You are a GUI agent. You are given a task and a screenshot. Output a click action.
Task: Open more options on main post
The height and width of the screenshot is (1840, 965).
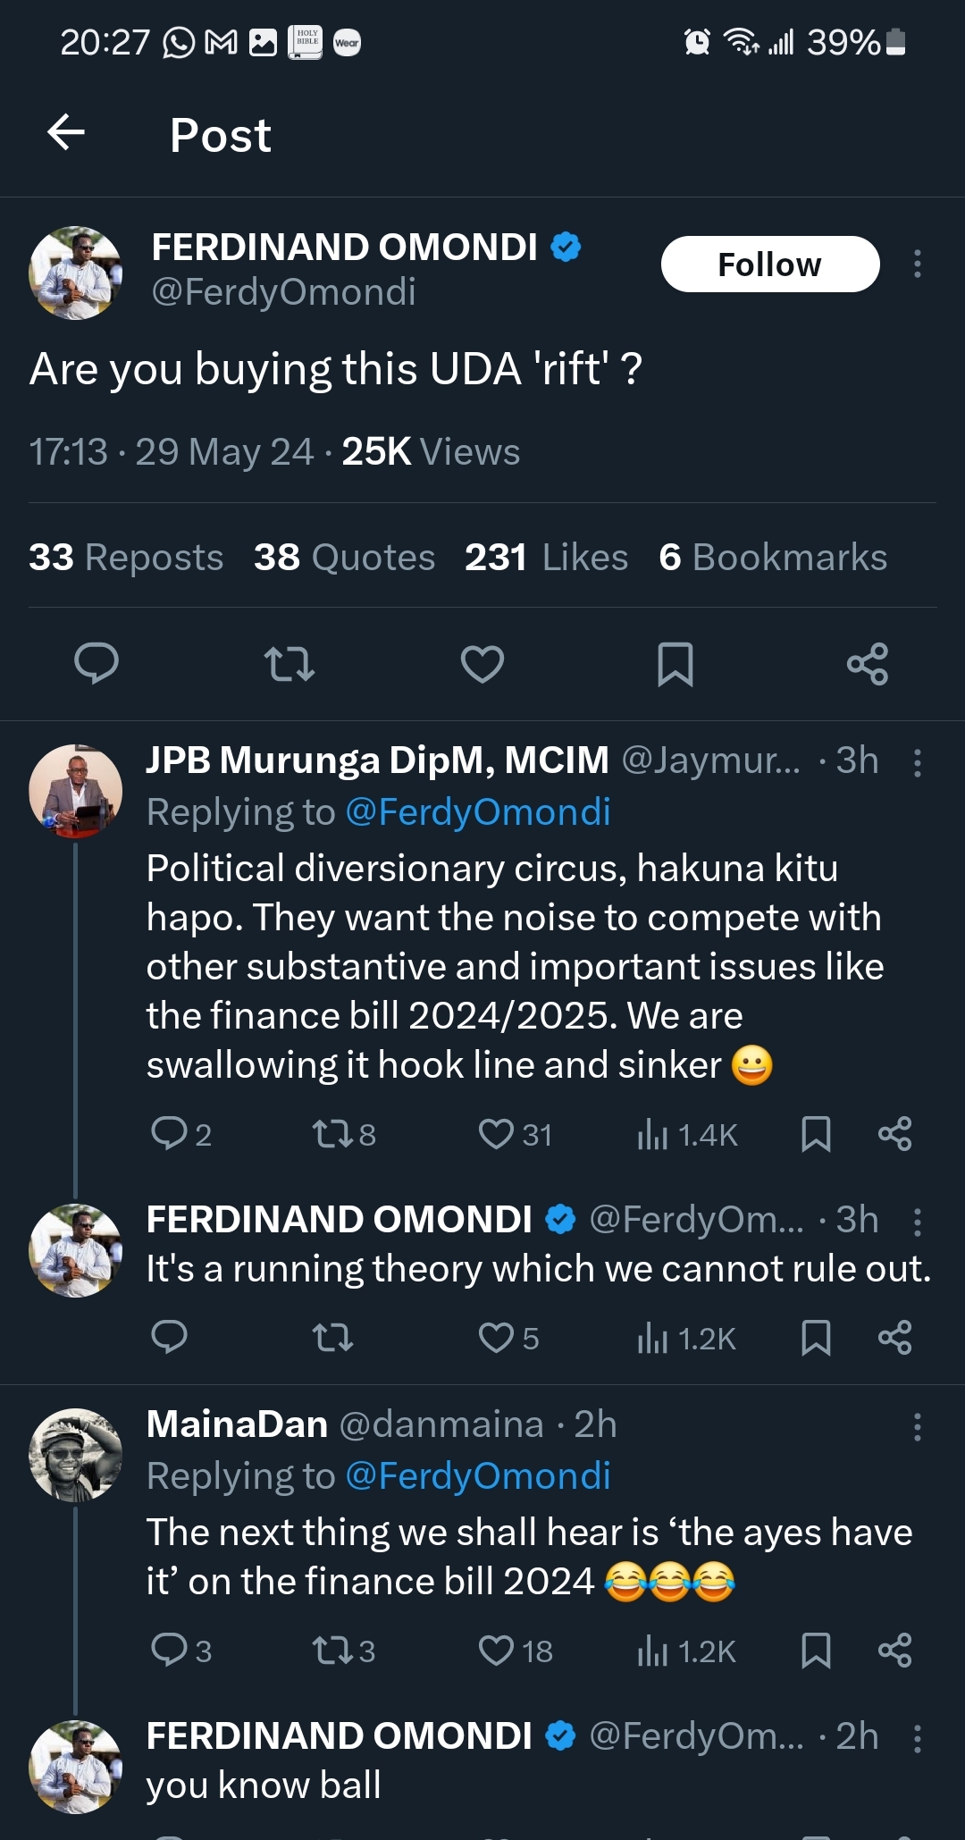(917, 264)
